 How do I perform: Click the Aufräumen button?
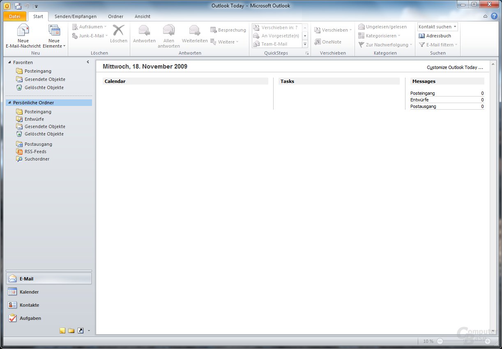[89, 27]
